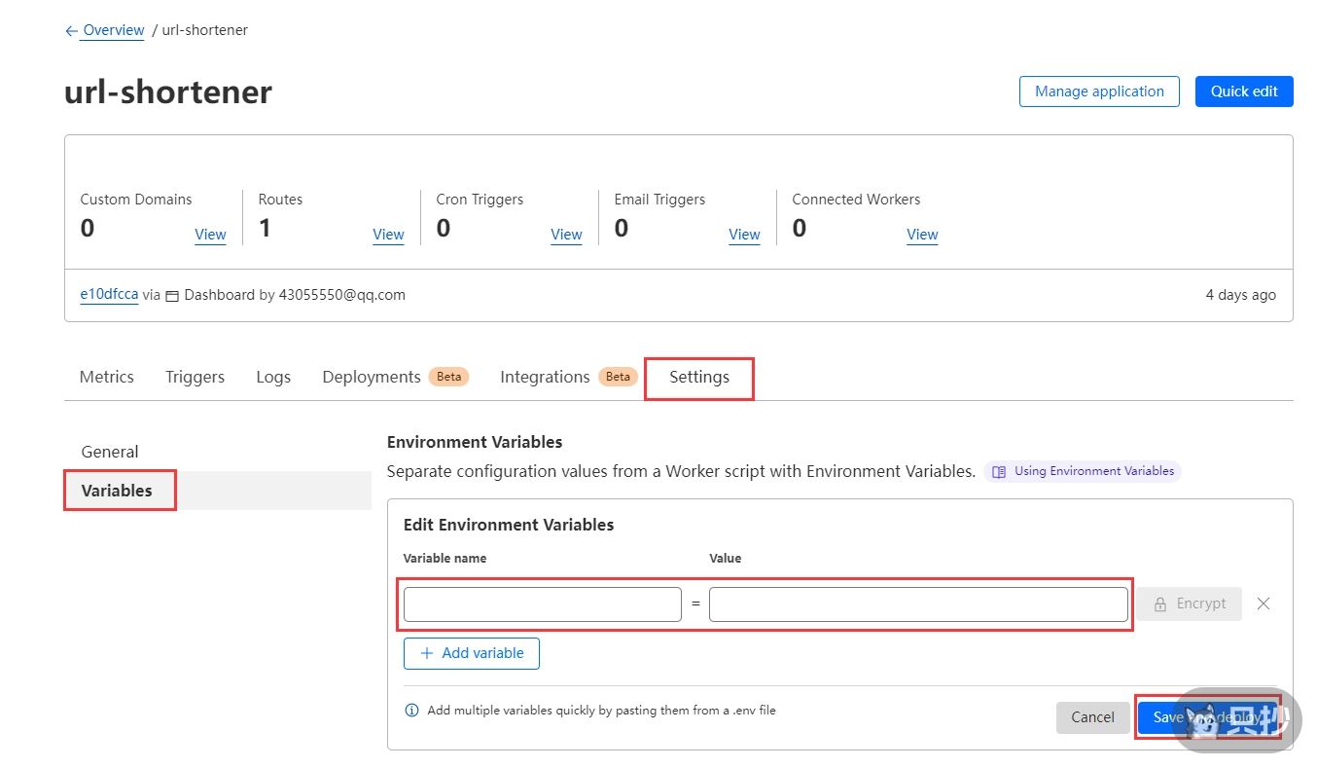Click the Manage application button
This screenshot has width=1317, height=768.
click(x=1099, y=91)
